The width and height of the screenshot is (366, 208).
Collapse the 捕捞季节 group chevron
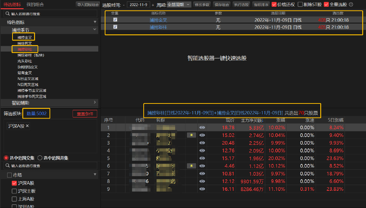95,29
